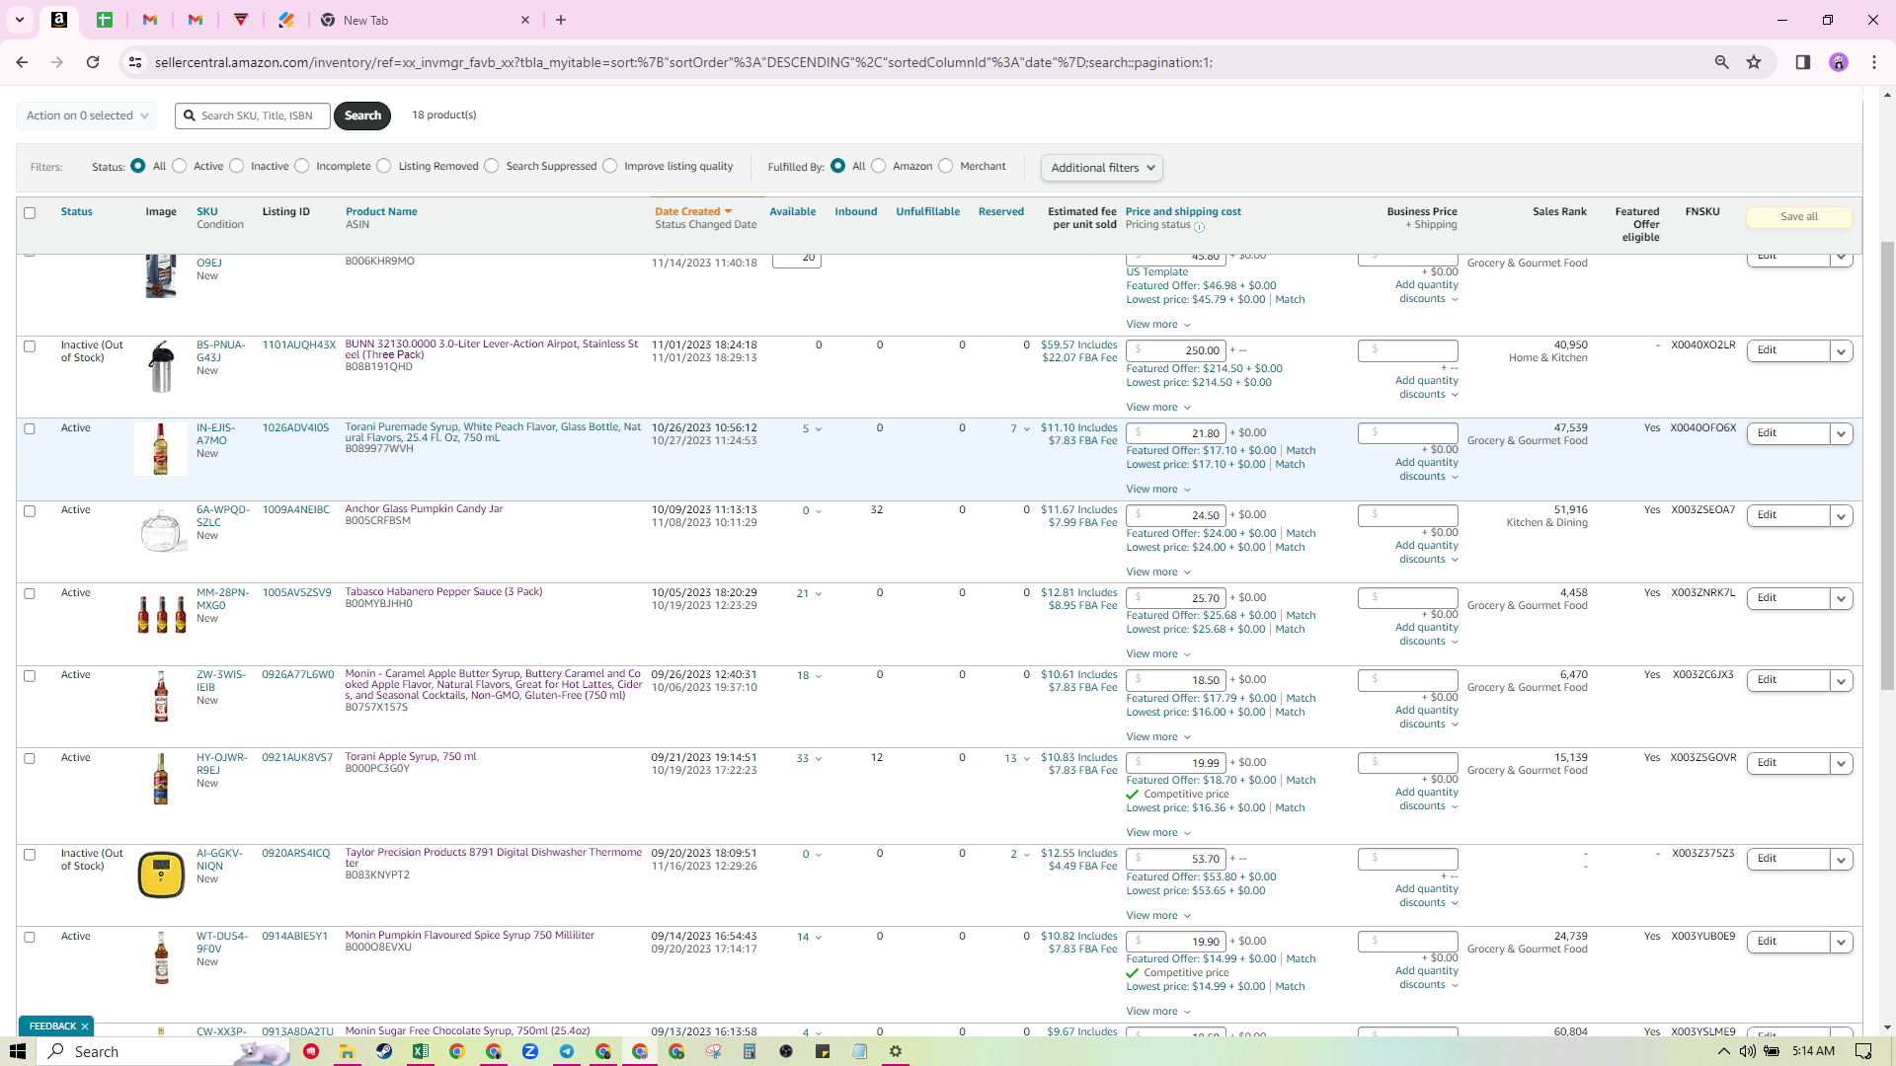Expand reserved quantity 7 for Torani Puremade

pos(1020,429)
